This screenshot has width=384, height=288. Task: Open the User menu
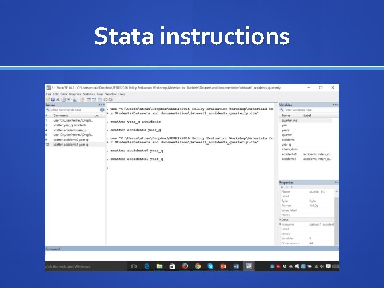100,94
